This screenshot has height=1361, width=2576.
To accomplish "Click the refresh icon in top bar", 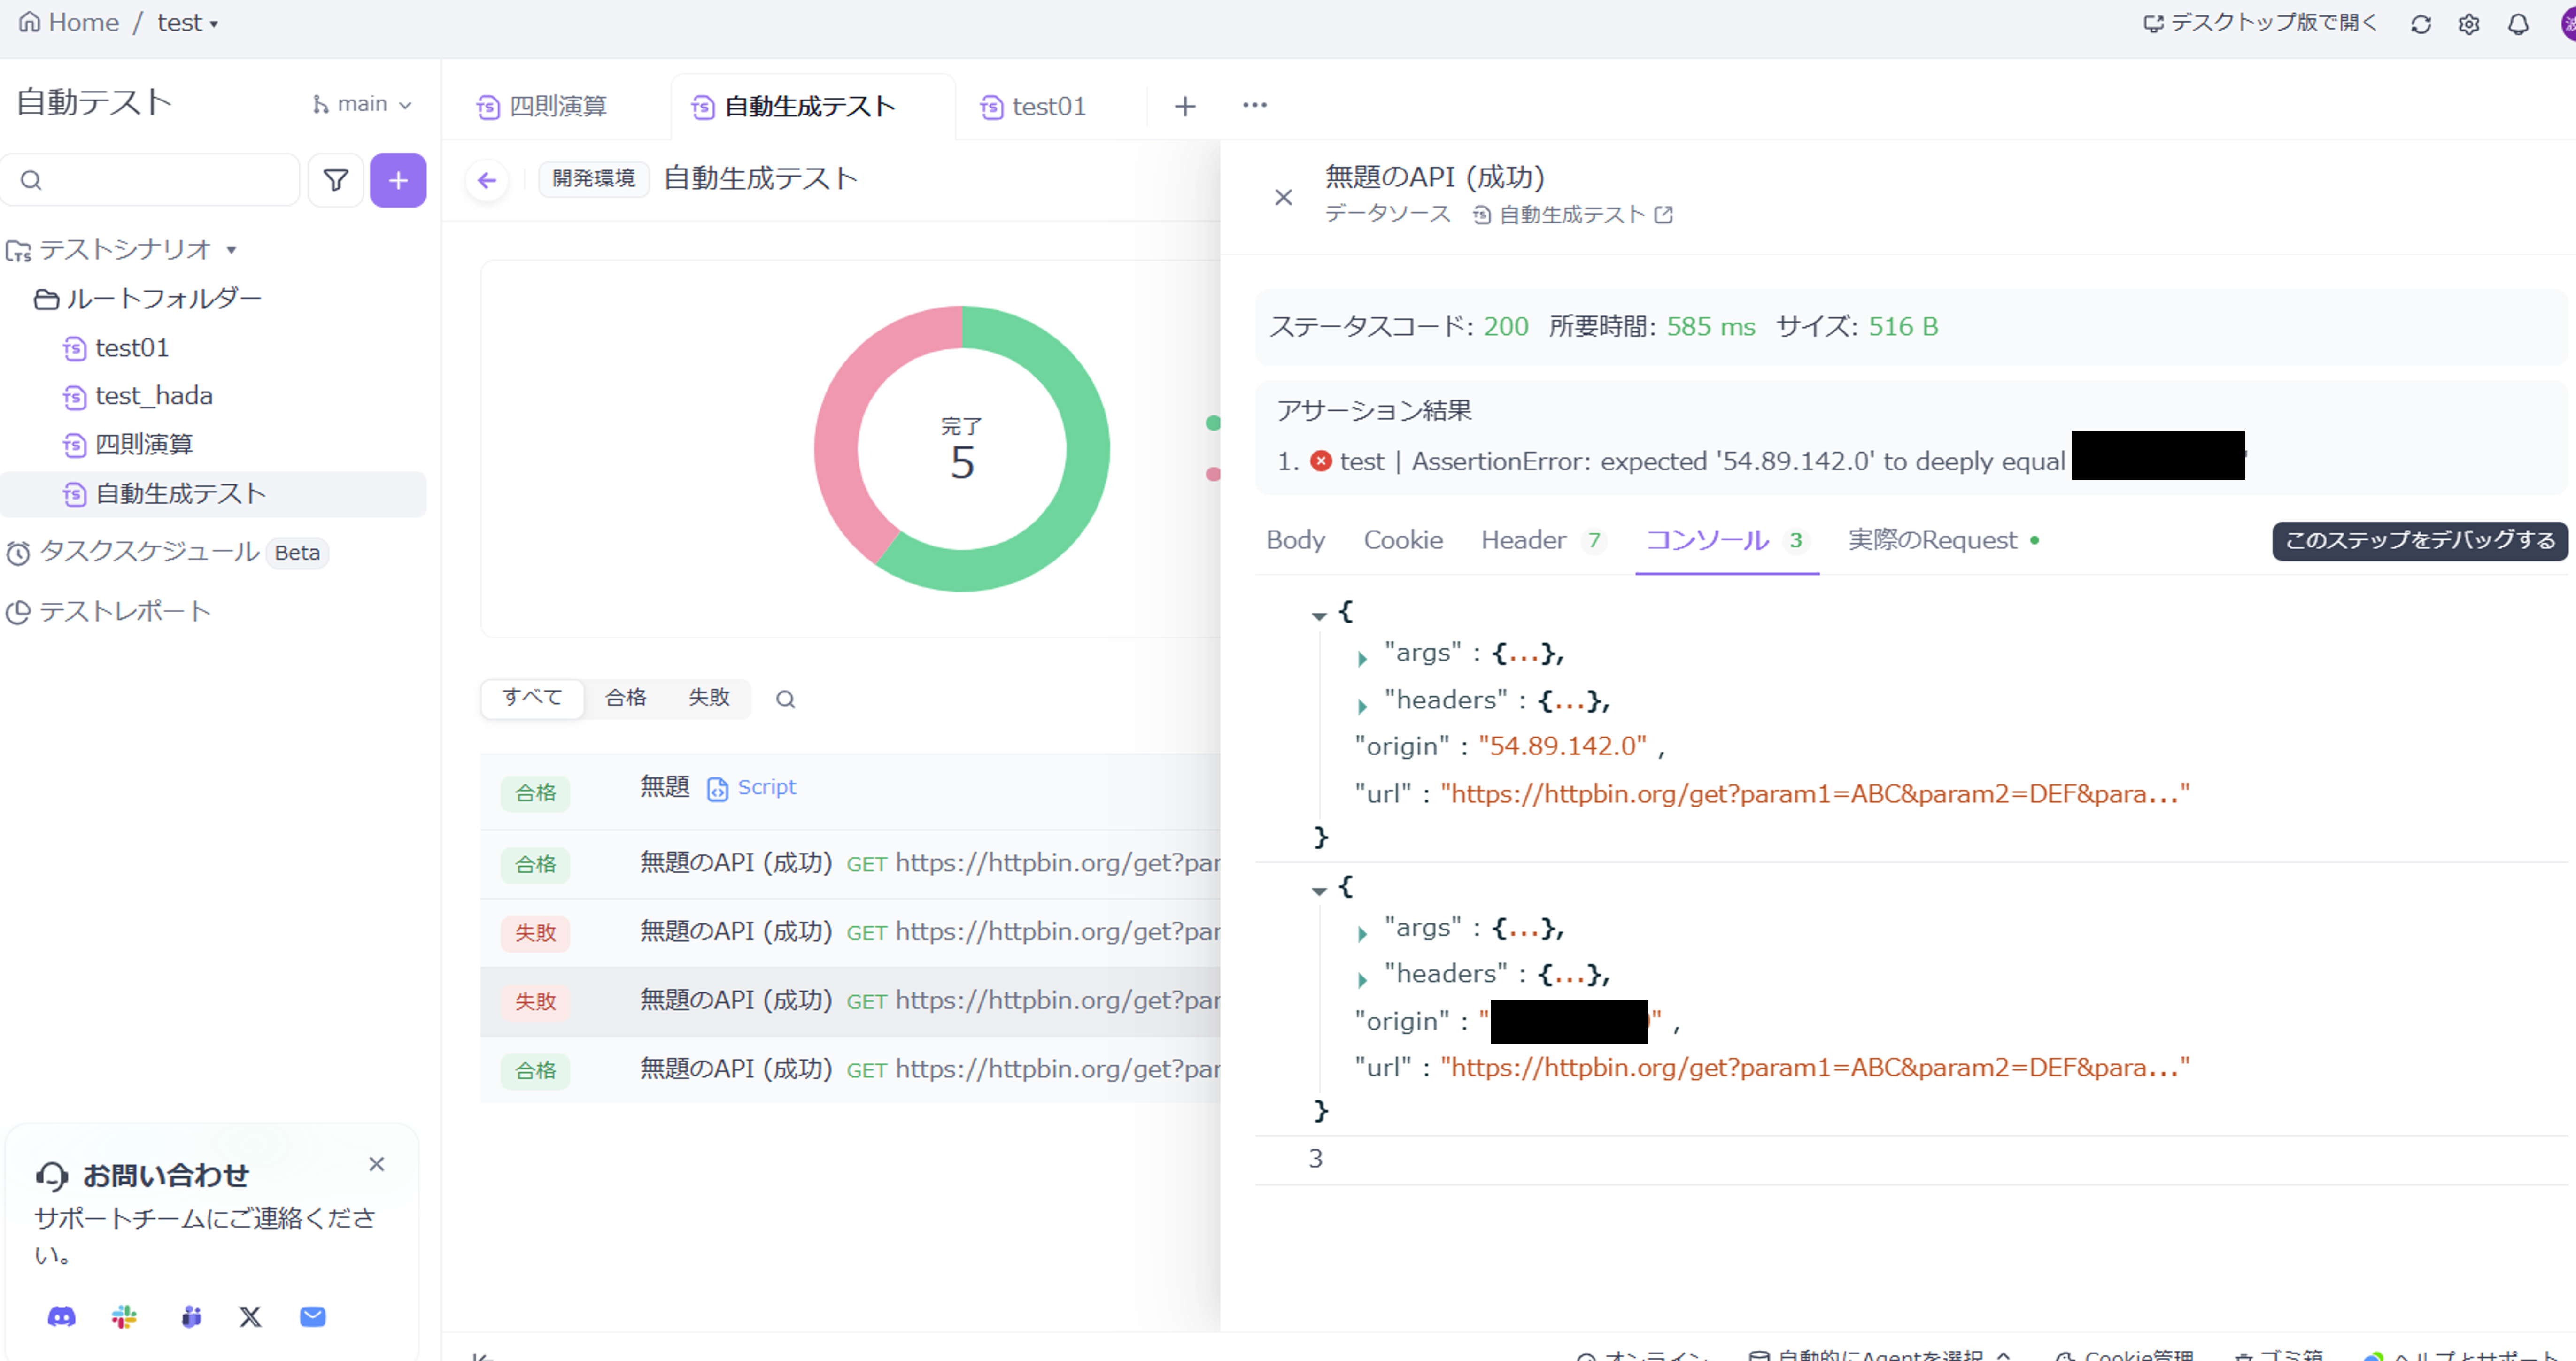I will pyautogui.click(x=2420, y=24).
